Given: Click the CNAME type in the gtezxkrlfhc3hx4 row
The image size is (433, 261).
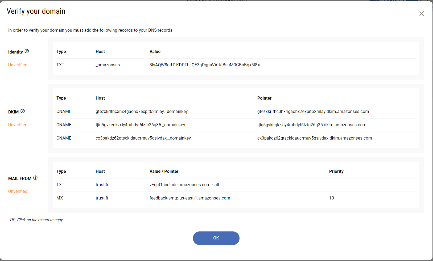Looking at the screenshot, I should click(x=64, y=111).
